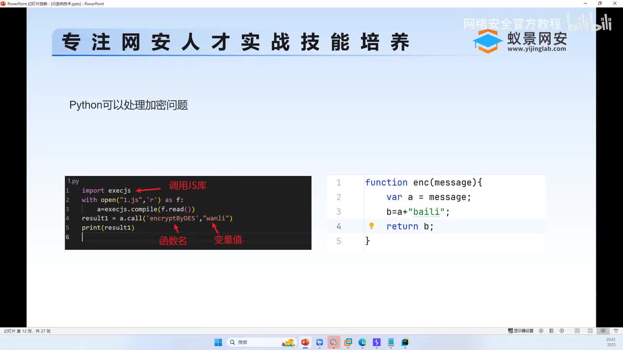Open display settings (显示器设置) in status bar
The width and height of the screenshot is (623, 350).
(x=521, y=331)
